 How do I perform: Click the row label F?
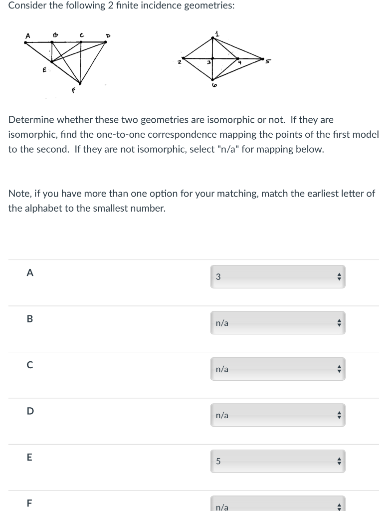(30, 503)
